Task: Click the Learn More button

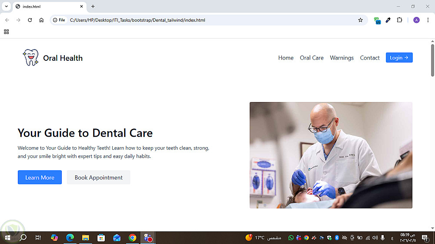Action: tap(40, 177)
